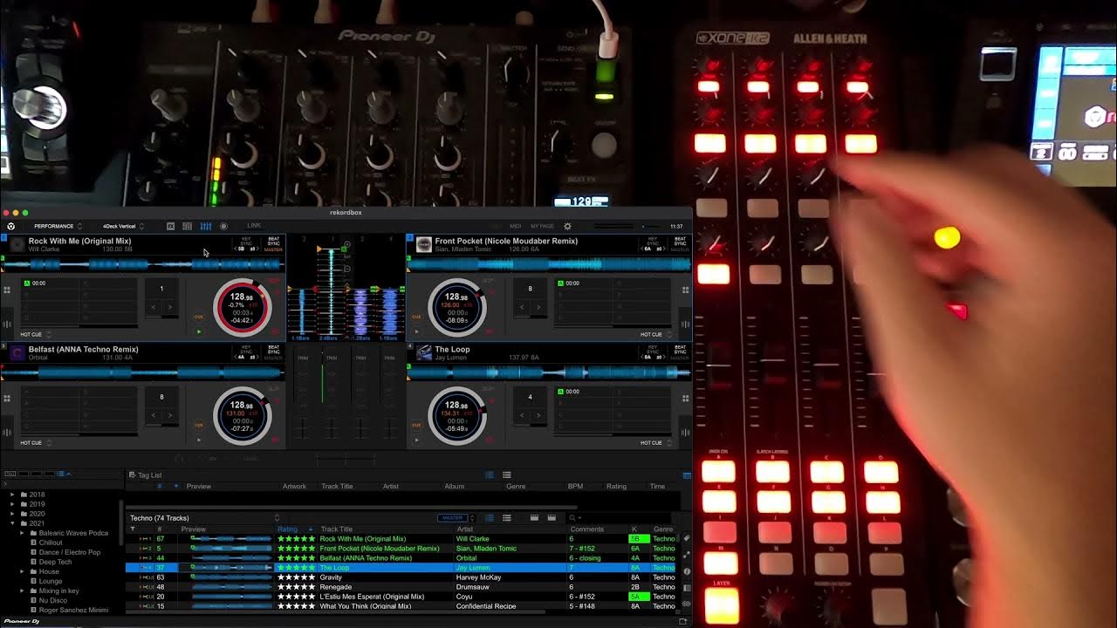
Task: Toggle KEY SYNC on The Loop deck
Action: coord(654,349)
